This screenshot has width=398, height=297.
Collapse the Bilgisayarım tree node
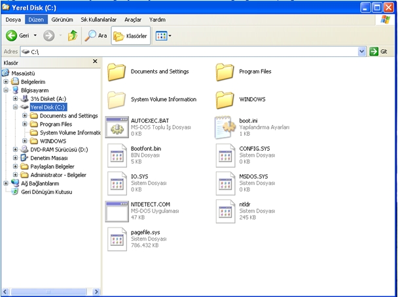6,90
